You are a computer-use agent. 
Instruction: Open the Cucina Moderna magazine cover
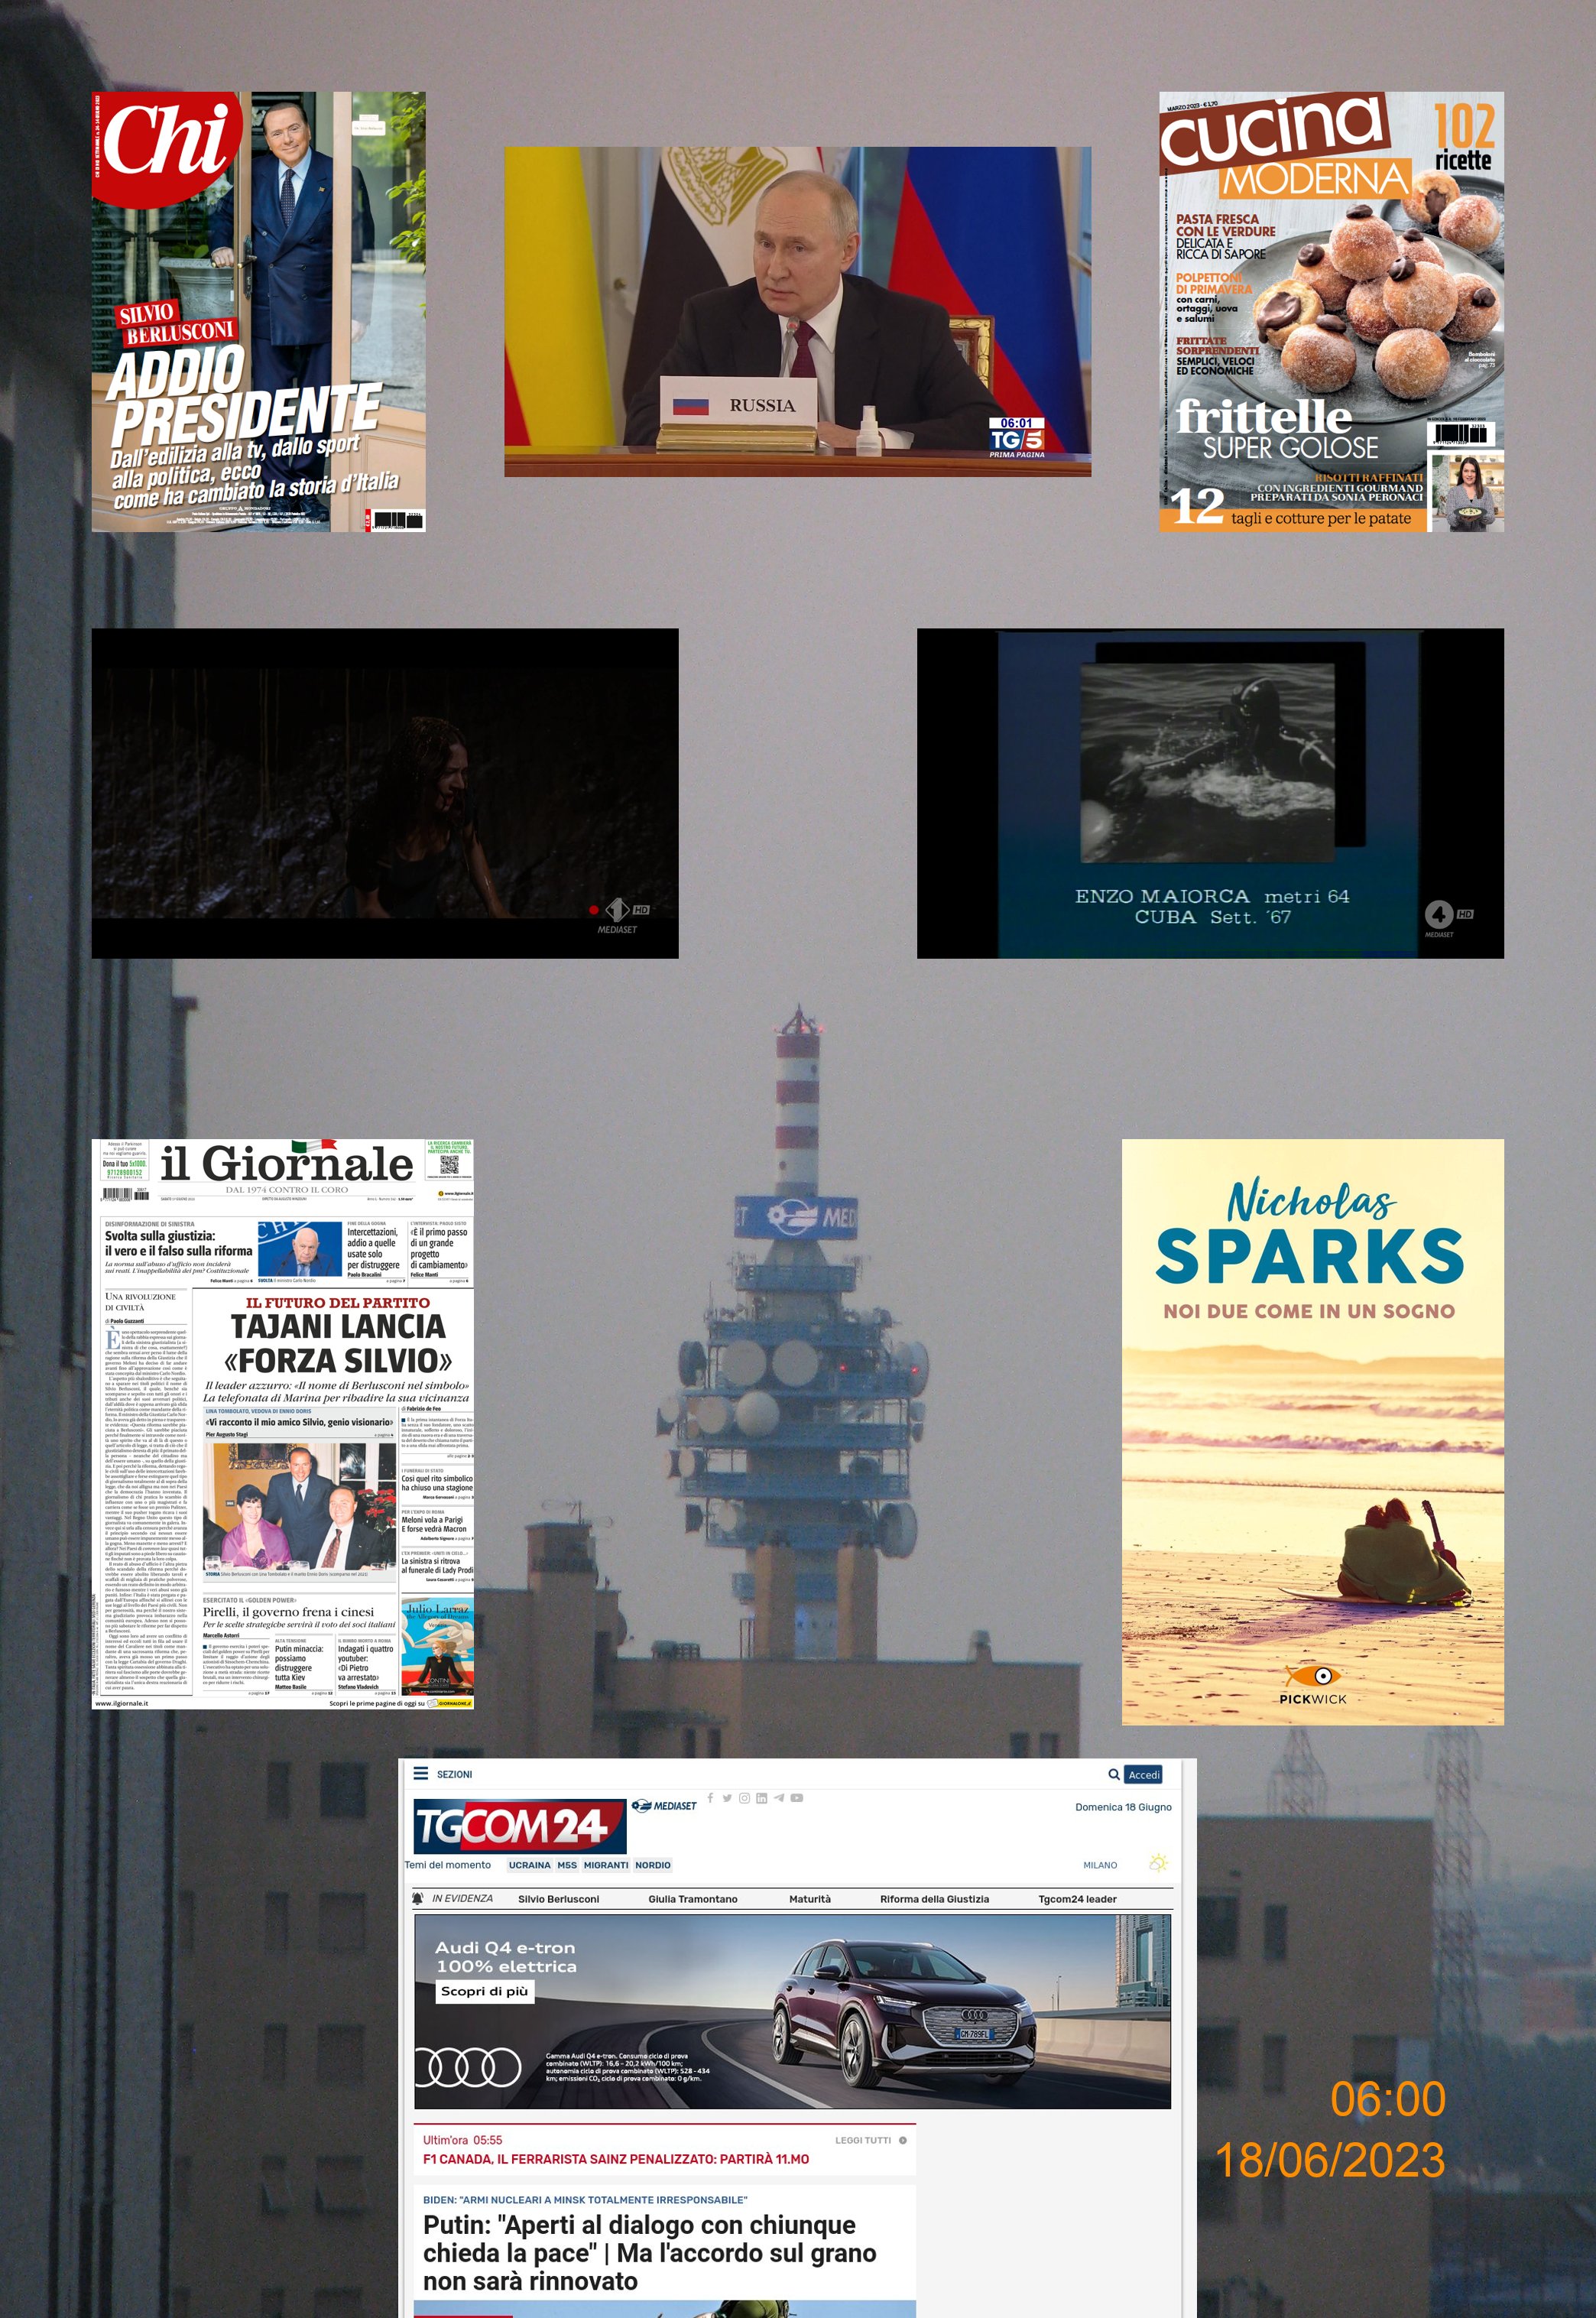tap(1331, 311)
